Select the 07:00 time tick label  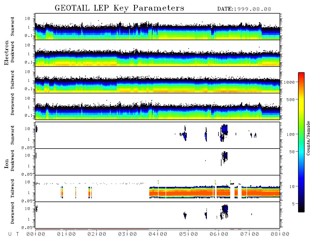(250, 234)
